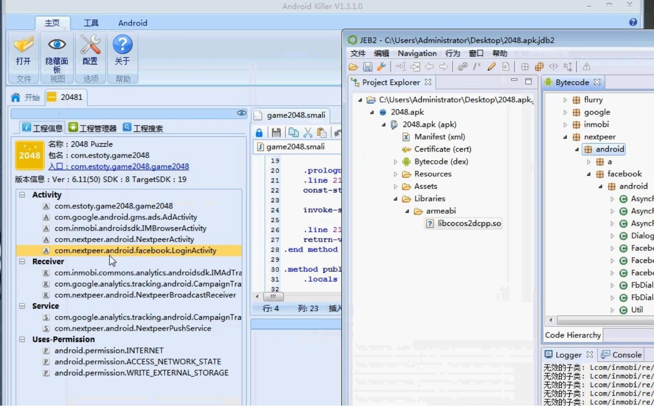Click the 隐藏面板 eye icon in the ribbon

tap(57, 44)
